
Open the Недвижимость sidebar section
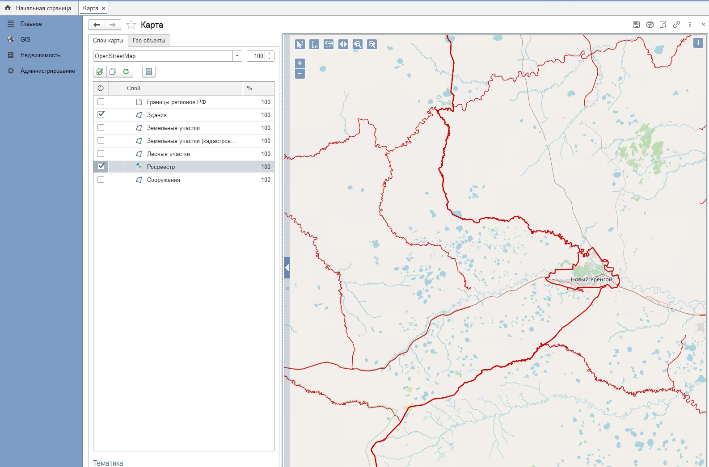[40, 55]
